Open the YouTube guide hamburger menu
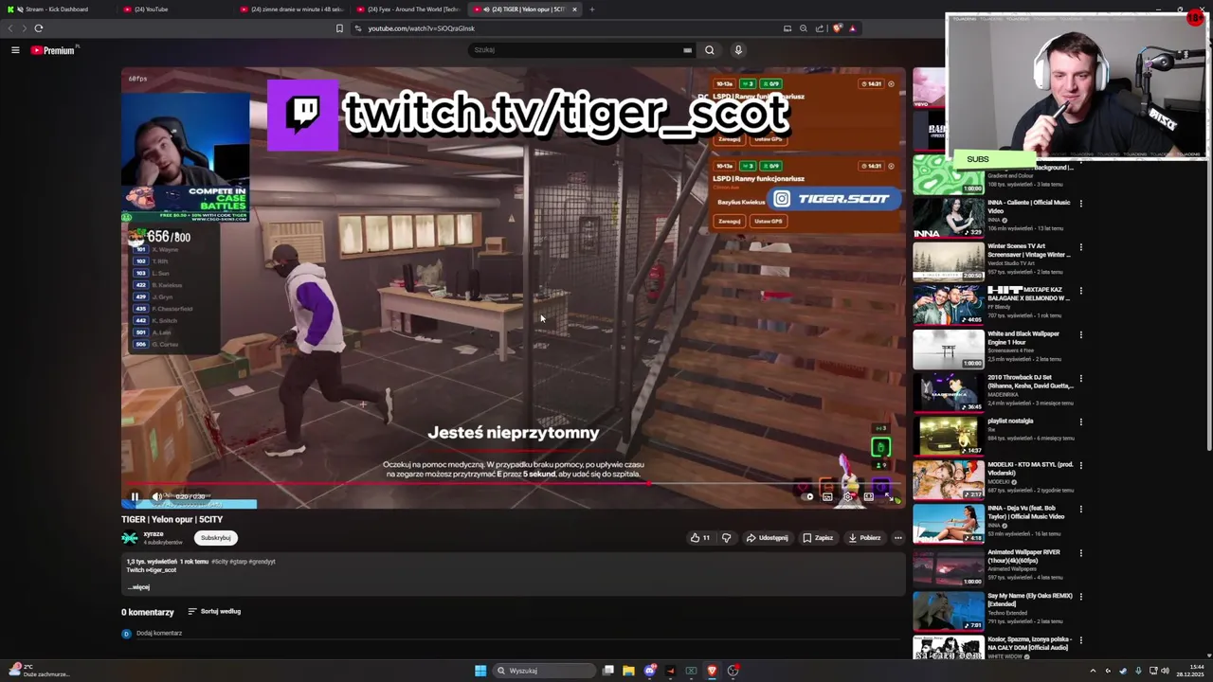Screen dimensions: 1213x682 [15, 50]
